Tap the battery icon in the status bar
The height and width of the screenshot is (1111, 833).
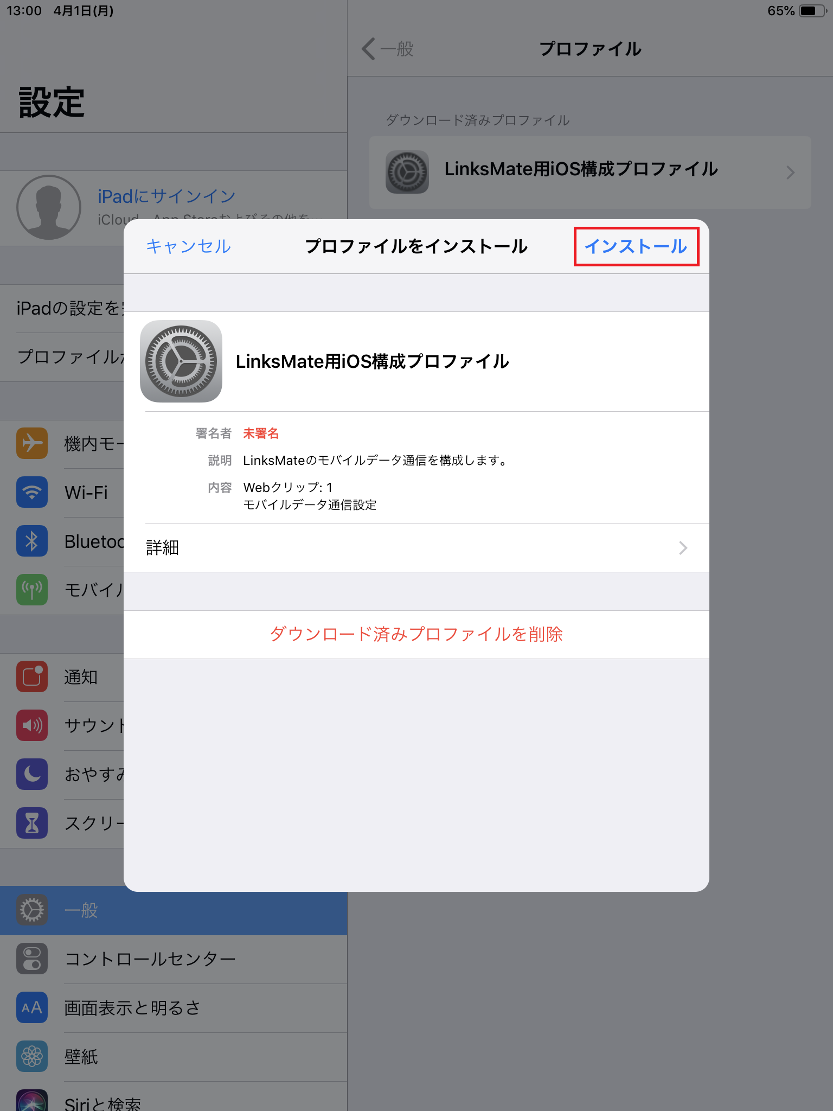pos(812,11)
